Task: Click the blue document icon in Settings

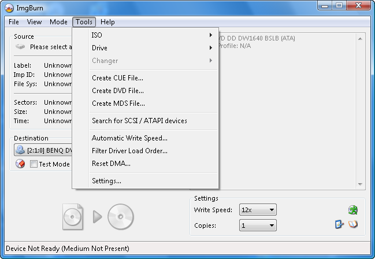Action: pyautogui.click(x=339, y=224)
